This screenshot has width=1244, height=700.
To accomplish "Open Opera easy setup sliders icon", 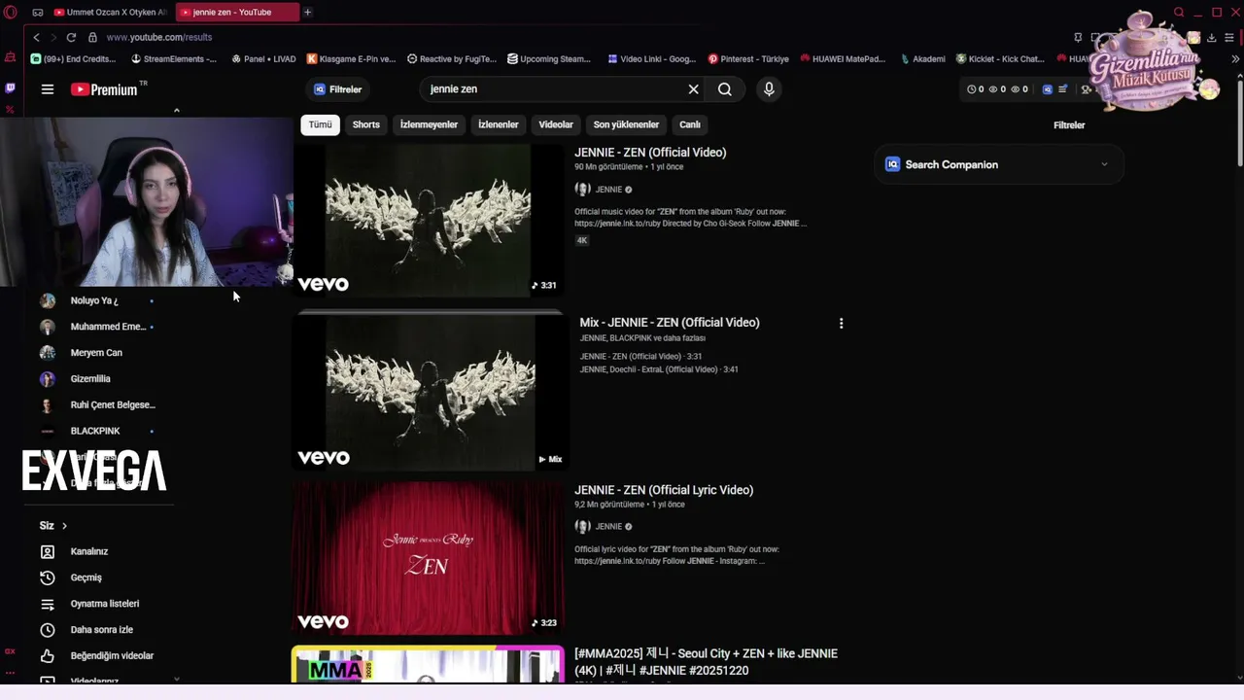I will pos(1229,38).
